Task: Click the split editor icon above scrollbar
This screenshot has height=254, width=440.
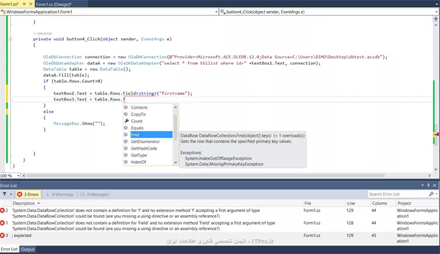Action: coord(436,19)
